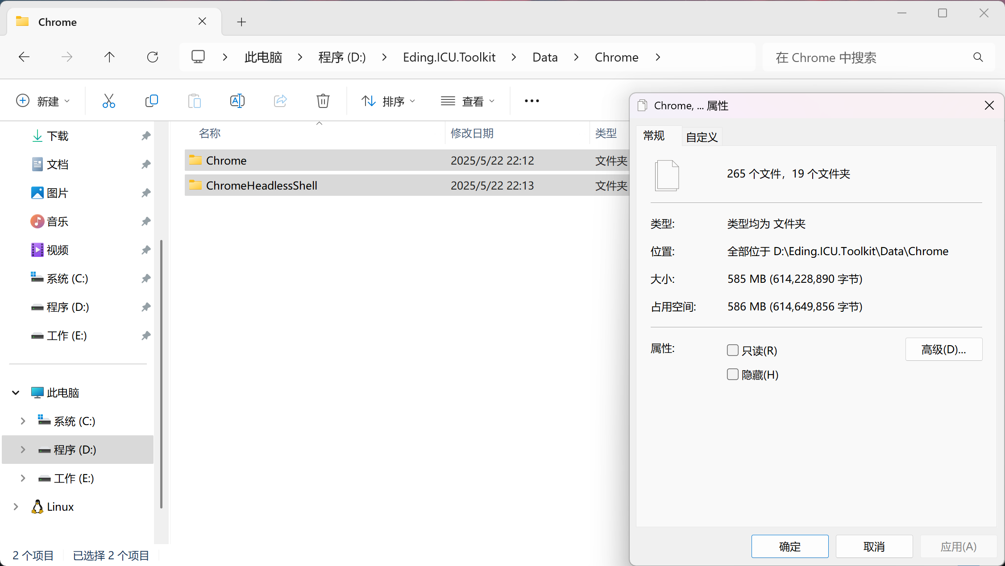Screen dimensions: 1005x566
Task: Click the computer icon in address bar
Action: pyautogui.click(x=198, y=57)
